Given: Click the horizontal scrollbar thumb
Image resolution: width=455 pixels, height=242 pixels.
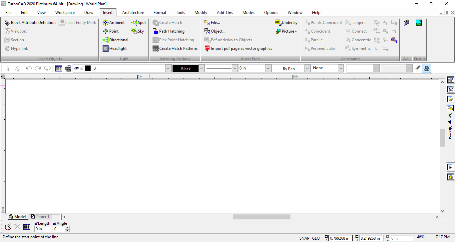Looking at the screenshot, I should coord(262,217).
